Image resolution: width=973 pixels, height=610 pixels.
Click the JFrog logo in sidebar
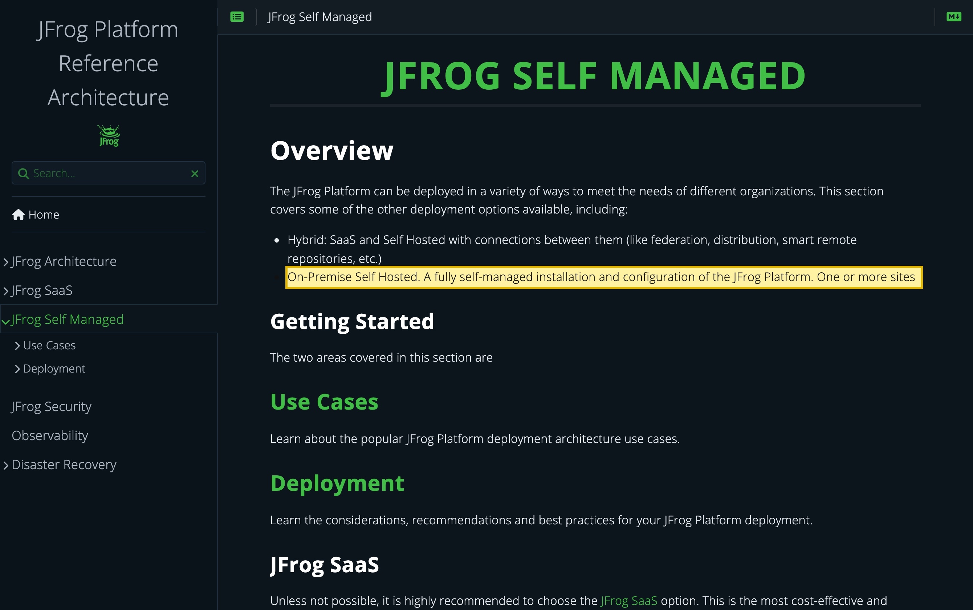point(109,136)
